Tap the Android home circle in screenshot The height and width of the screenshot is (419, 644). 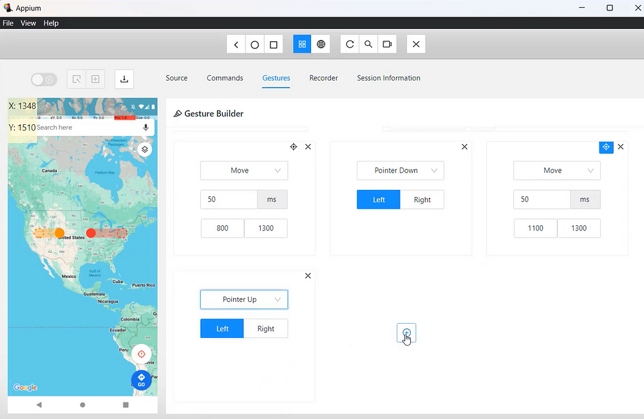coord(82,405)
